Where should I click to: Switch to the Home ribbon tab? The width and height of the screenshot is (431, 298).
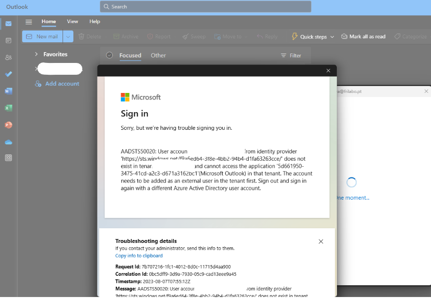pyautogui.click(x=49, y=22)
